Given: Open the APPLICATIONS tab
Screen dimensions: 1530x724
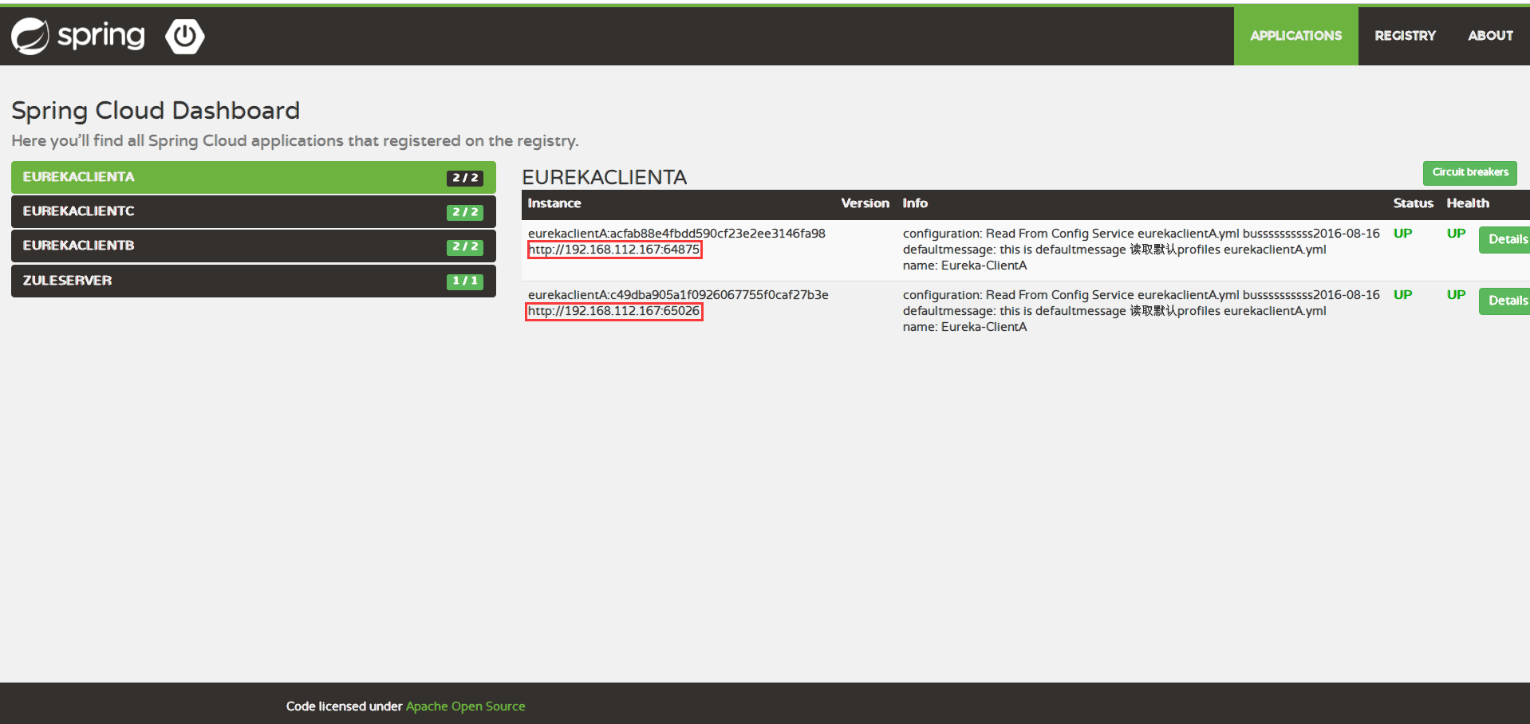Looking at the screenshot, I should (1295, 36).
